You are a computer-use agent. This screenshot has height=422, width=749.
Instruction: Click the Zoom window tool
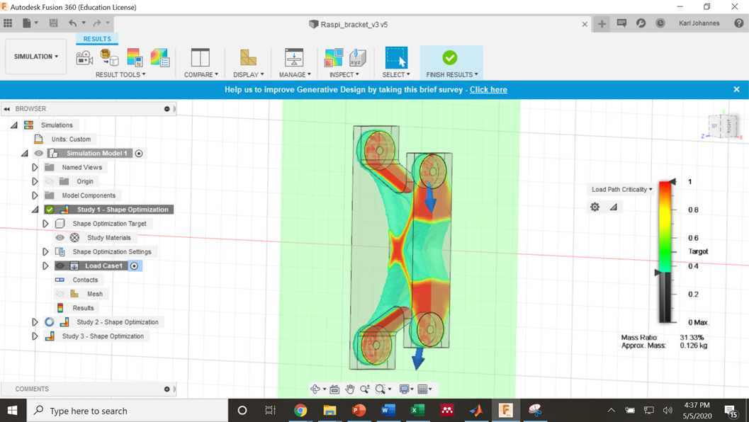coord(381,389)
